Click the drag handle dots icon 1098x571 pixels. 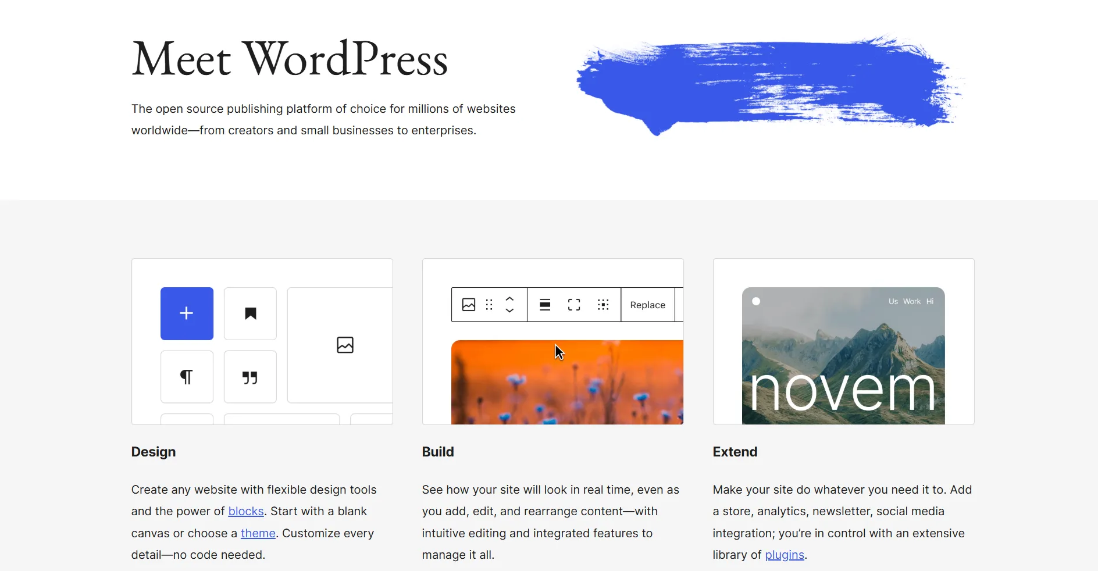[x=489, y=305]
